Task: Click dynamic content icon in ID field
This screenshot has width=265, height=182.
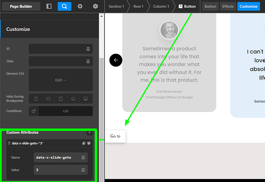Action: 88,49
